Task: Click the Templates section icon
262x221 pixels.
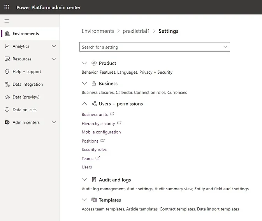Action: point(94,200)
